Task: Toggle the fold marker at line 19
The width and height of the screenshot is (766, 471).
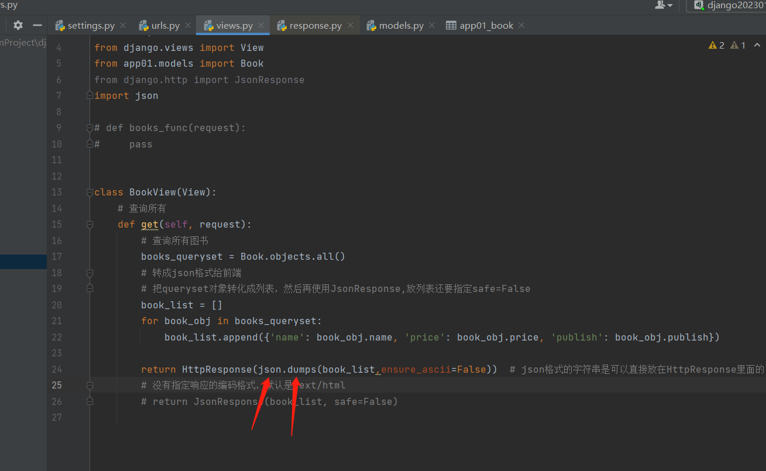Action: click(x=90, y=288)
